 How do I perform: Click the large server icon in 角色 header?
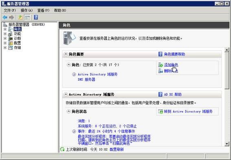click(69, 38)
